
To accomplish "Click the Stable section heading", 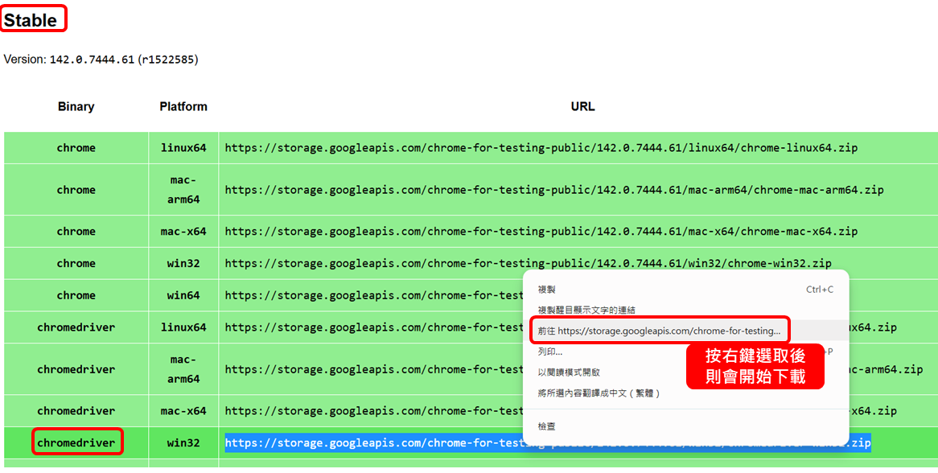I will (x=31, y=20).
